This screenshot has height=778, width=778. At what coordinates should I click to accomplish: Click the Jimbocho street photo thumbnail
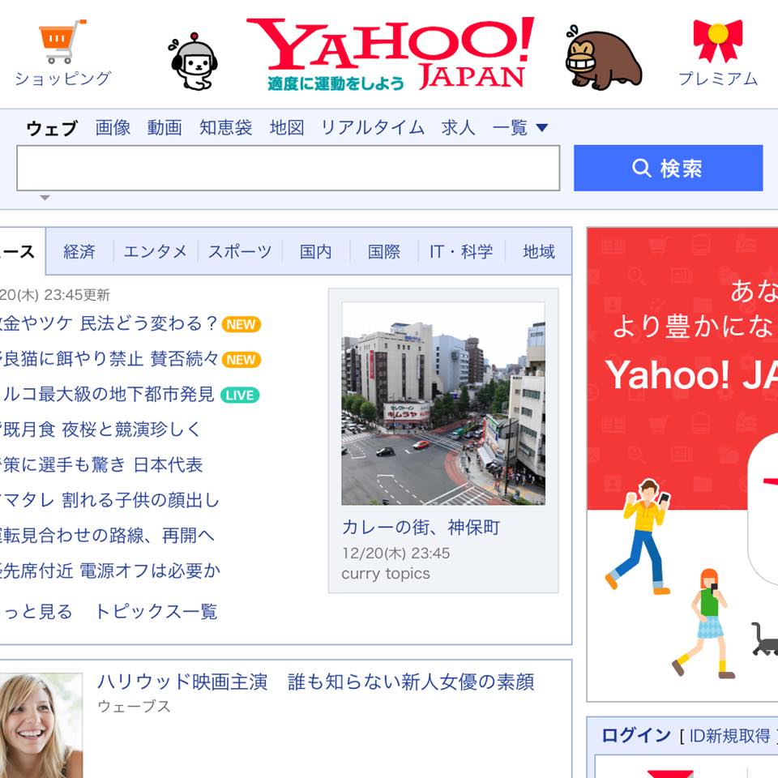443,404
